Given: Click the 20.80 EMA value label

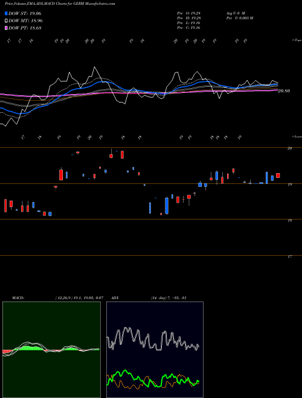Looking at the screenshot, I should 283,91.
